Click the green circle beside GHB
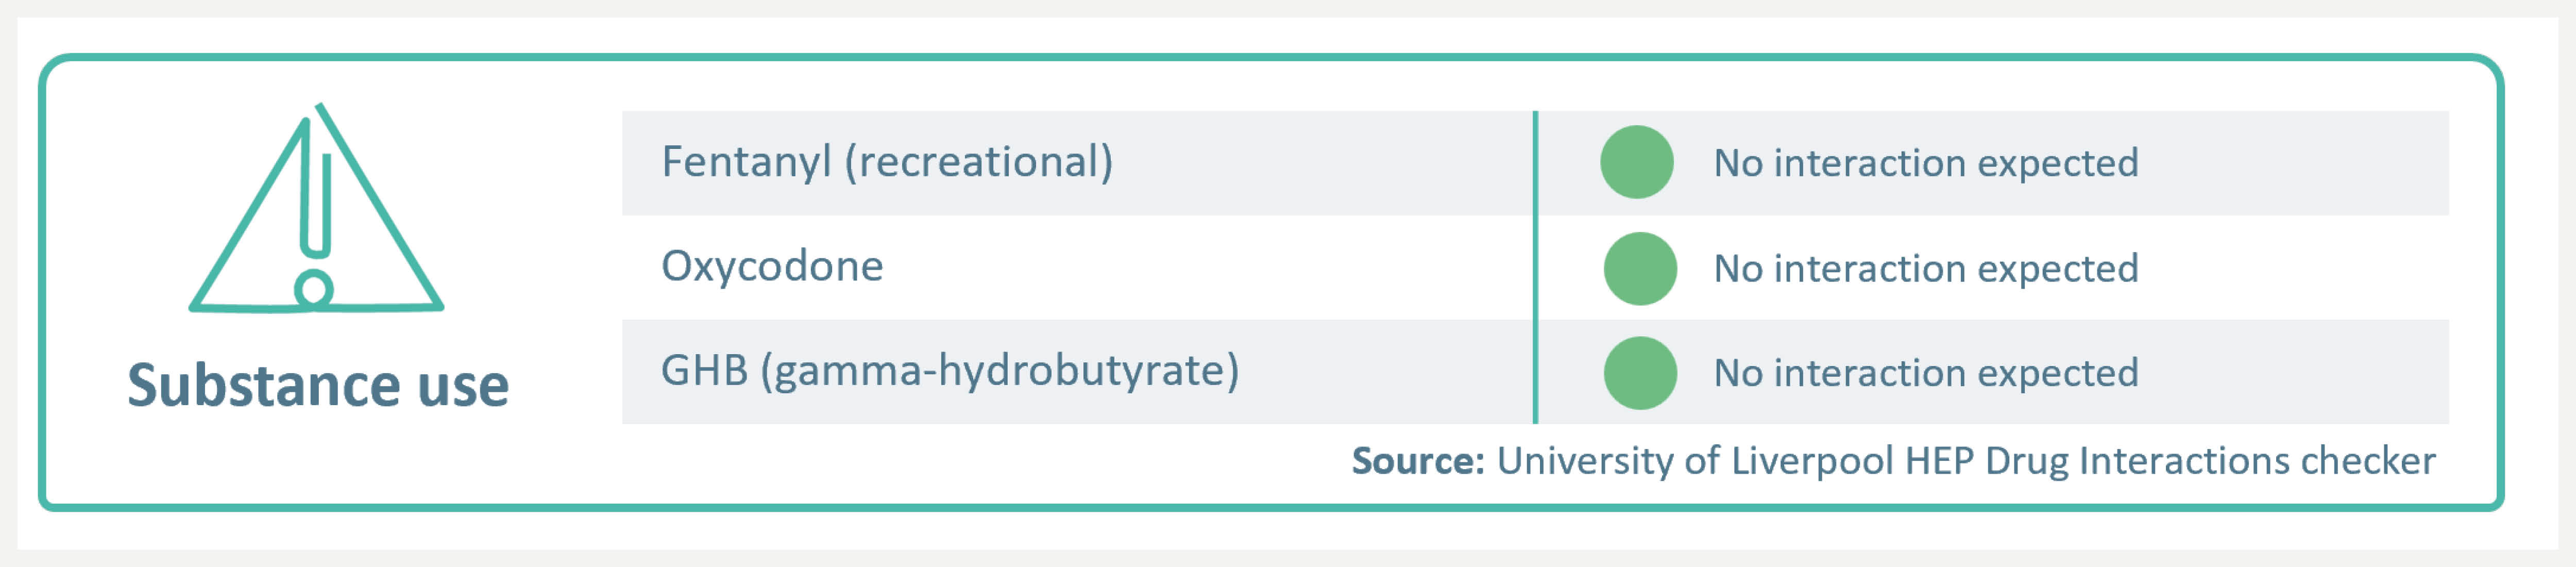Viewport: 2576px width, 567px height. click(x=1640, y=373)
